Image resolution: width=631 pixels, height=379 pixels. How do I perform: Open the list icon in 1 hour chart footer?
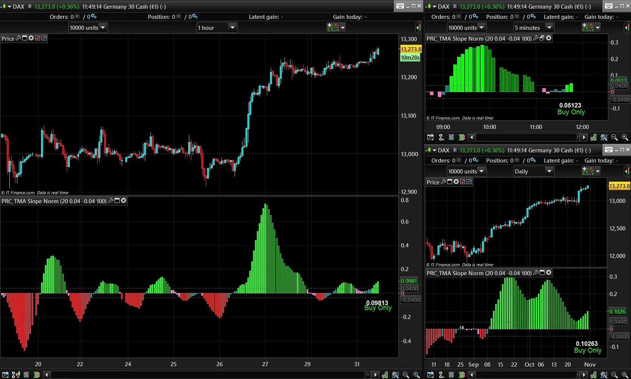26,374
